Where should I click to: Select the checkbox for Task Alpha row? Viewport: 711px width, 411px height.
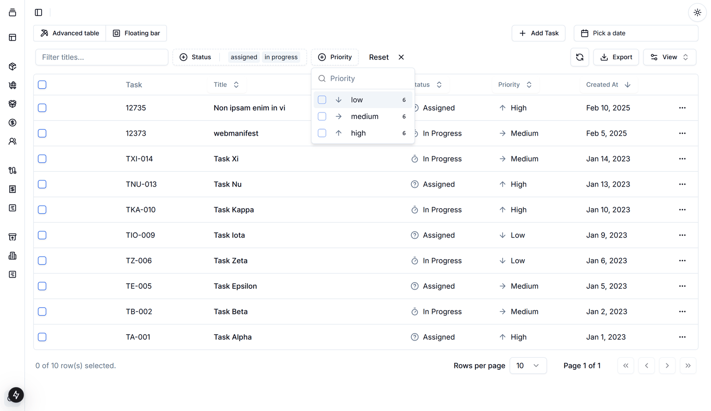click(x=42, y=337)
